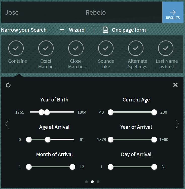Switch to One page form view
Screen dimensions: 185x189
[129, 30]
